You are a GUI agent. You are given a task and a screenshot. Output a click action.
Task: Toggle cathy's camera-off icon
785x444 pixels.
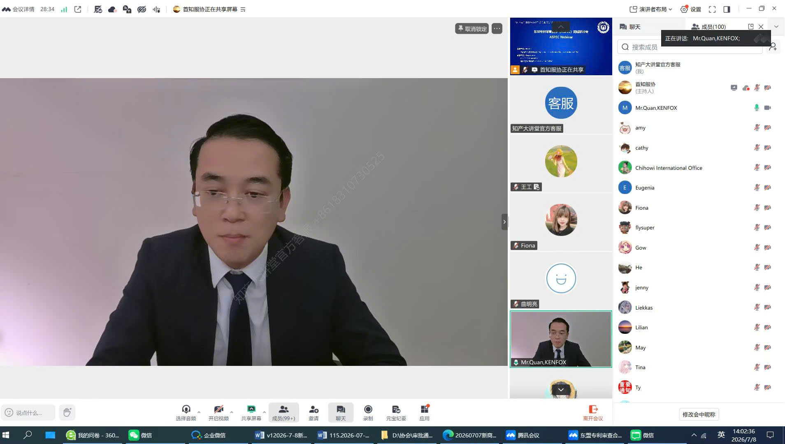pyautogui.click(x=767, y=148)
